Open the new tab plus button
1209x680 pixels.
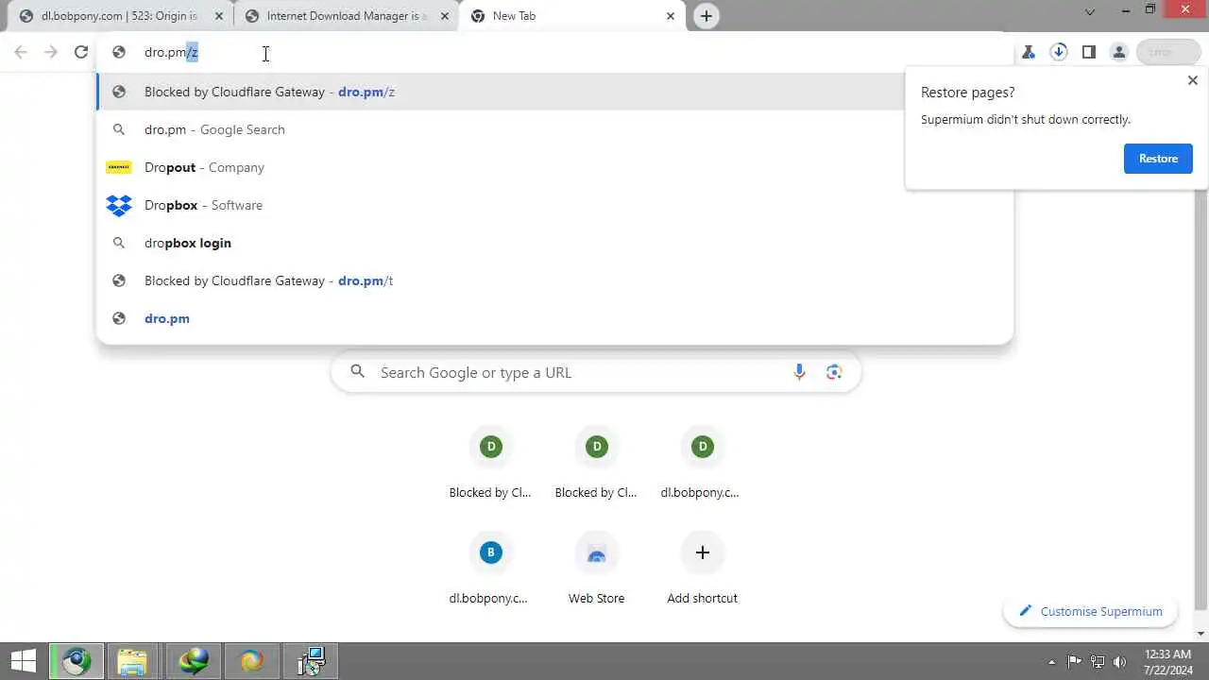[x=706, y=16]
